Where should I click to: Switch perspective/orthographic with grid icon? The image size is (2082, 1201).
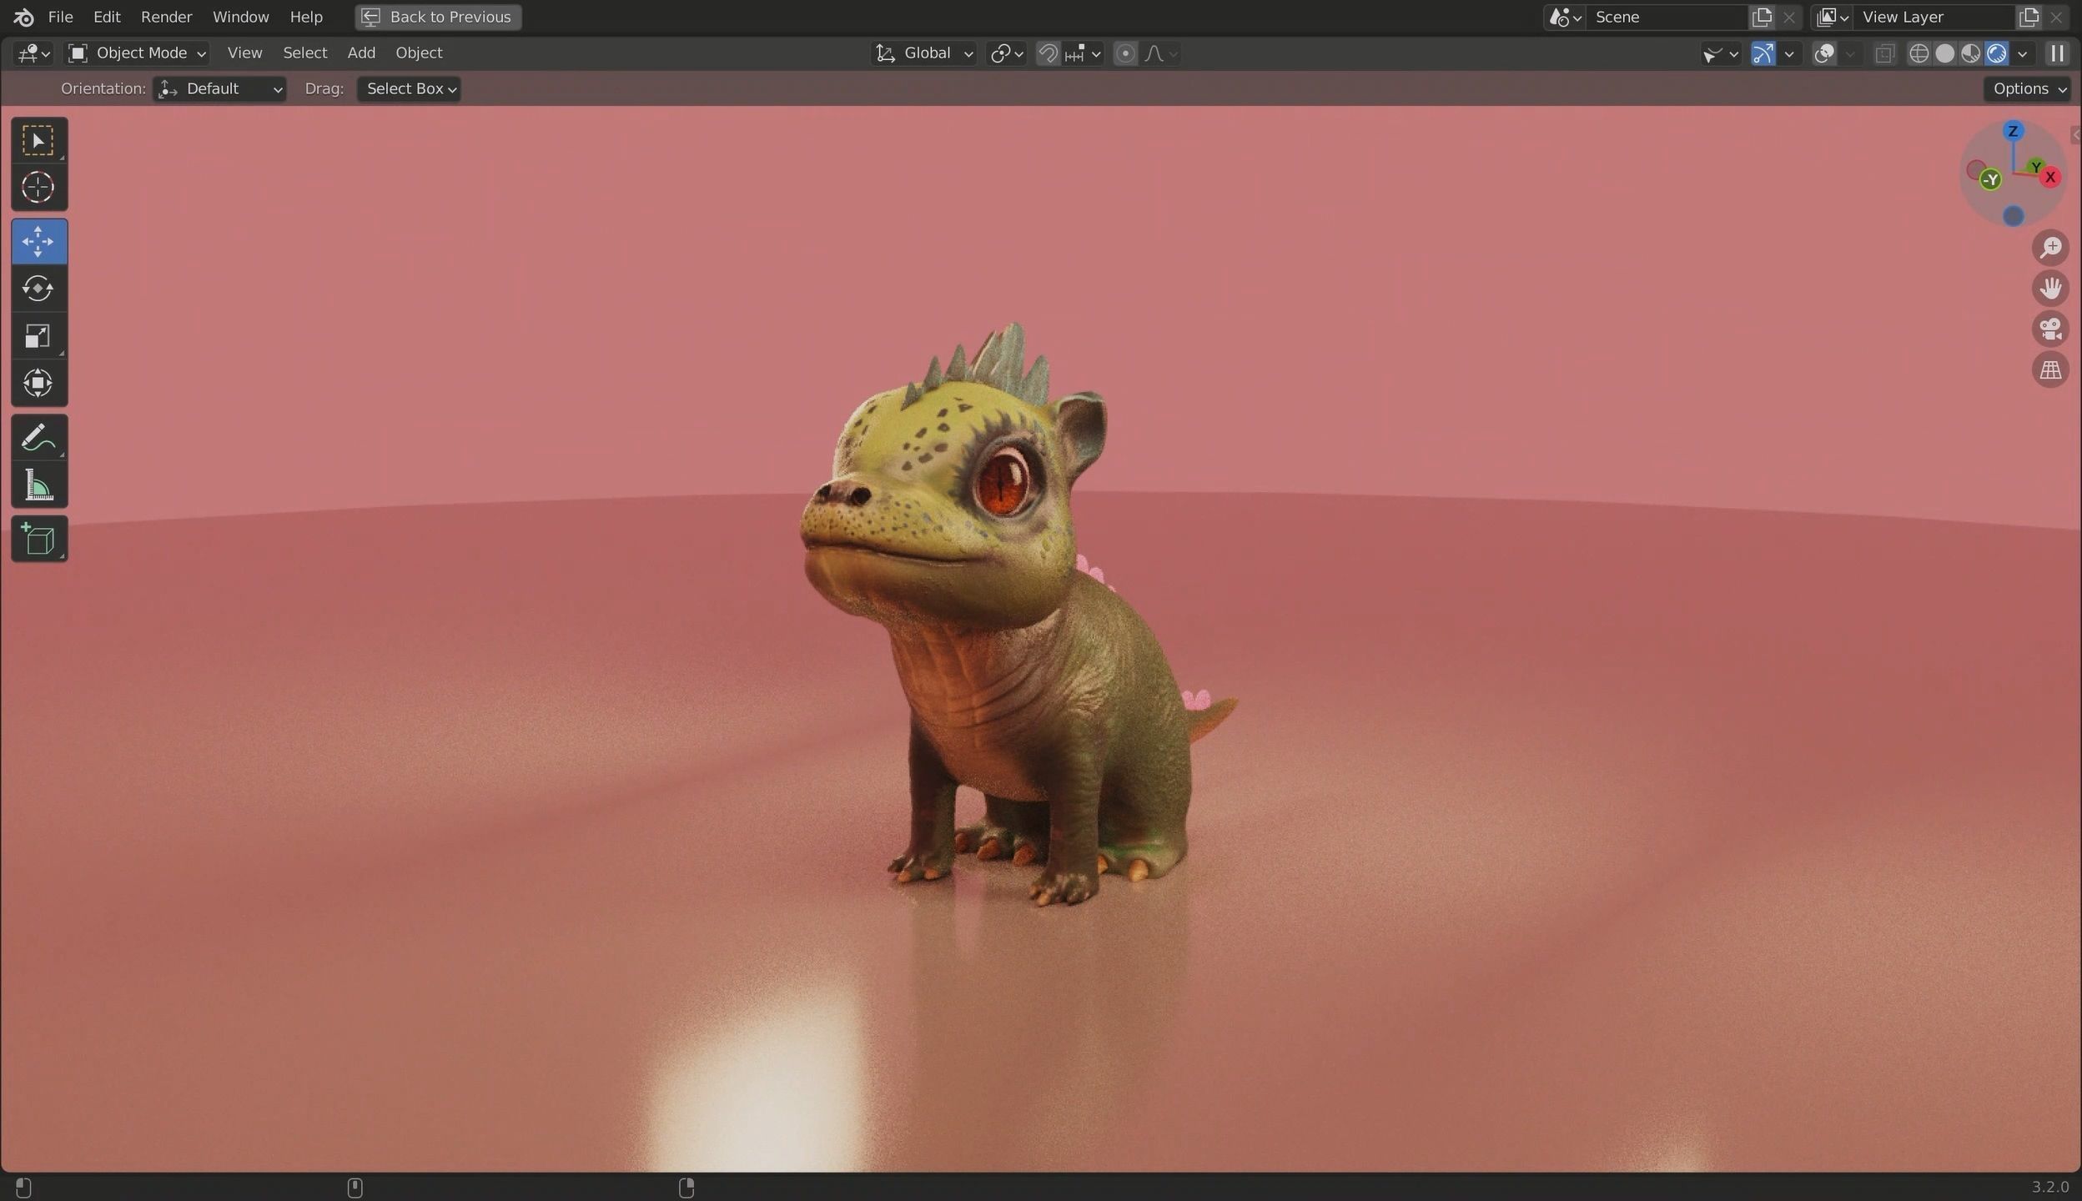[2050, 369]
